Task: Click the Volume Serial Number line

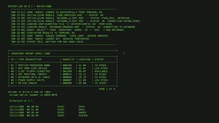Action: pos(33,95)
